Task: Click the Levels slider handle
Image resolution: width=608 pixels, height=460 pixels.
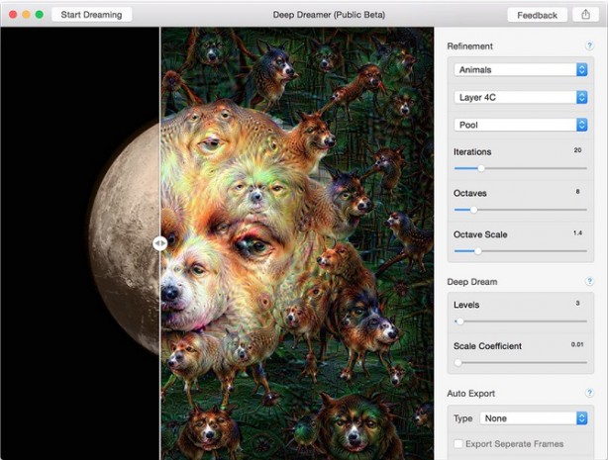Action: click(458, 322)
